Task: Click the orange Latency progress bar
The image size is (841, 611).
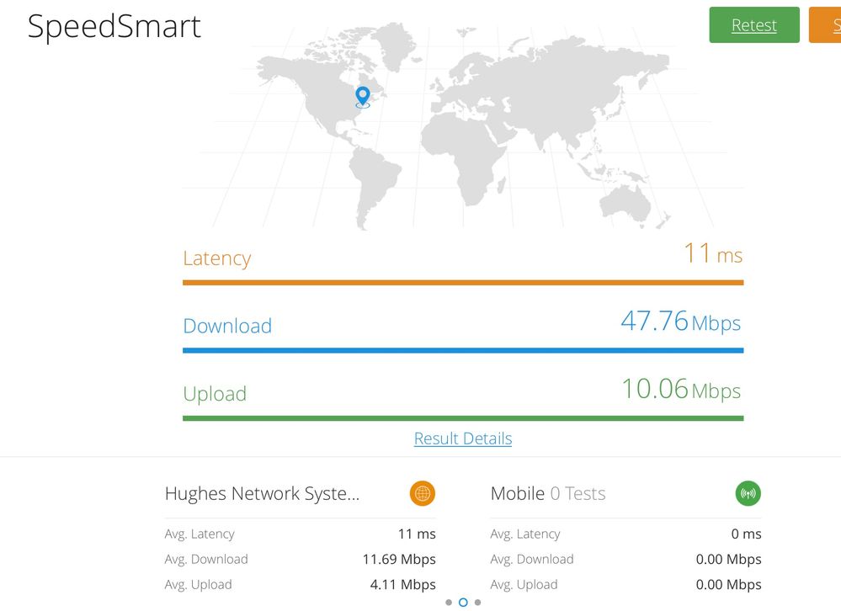Action: coord(463,283)
